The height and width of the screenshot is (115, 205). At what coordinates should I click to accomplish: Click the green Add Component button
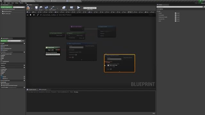[x=6, y=7]
